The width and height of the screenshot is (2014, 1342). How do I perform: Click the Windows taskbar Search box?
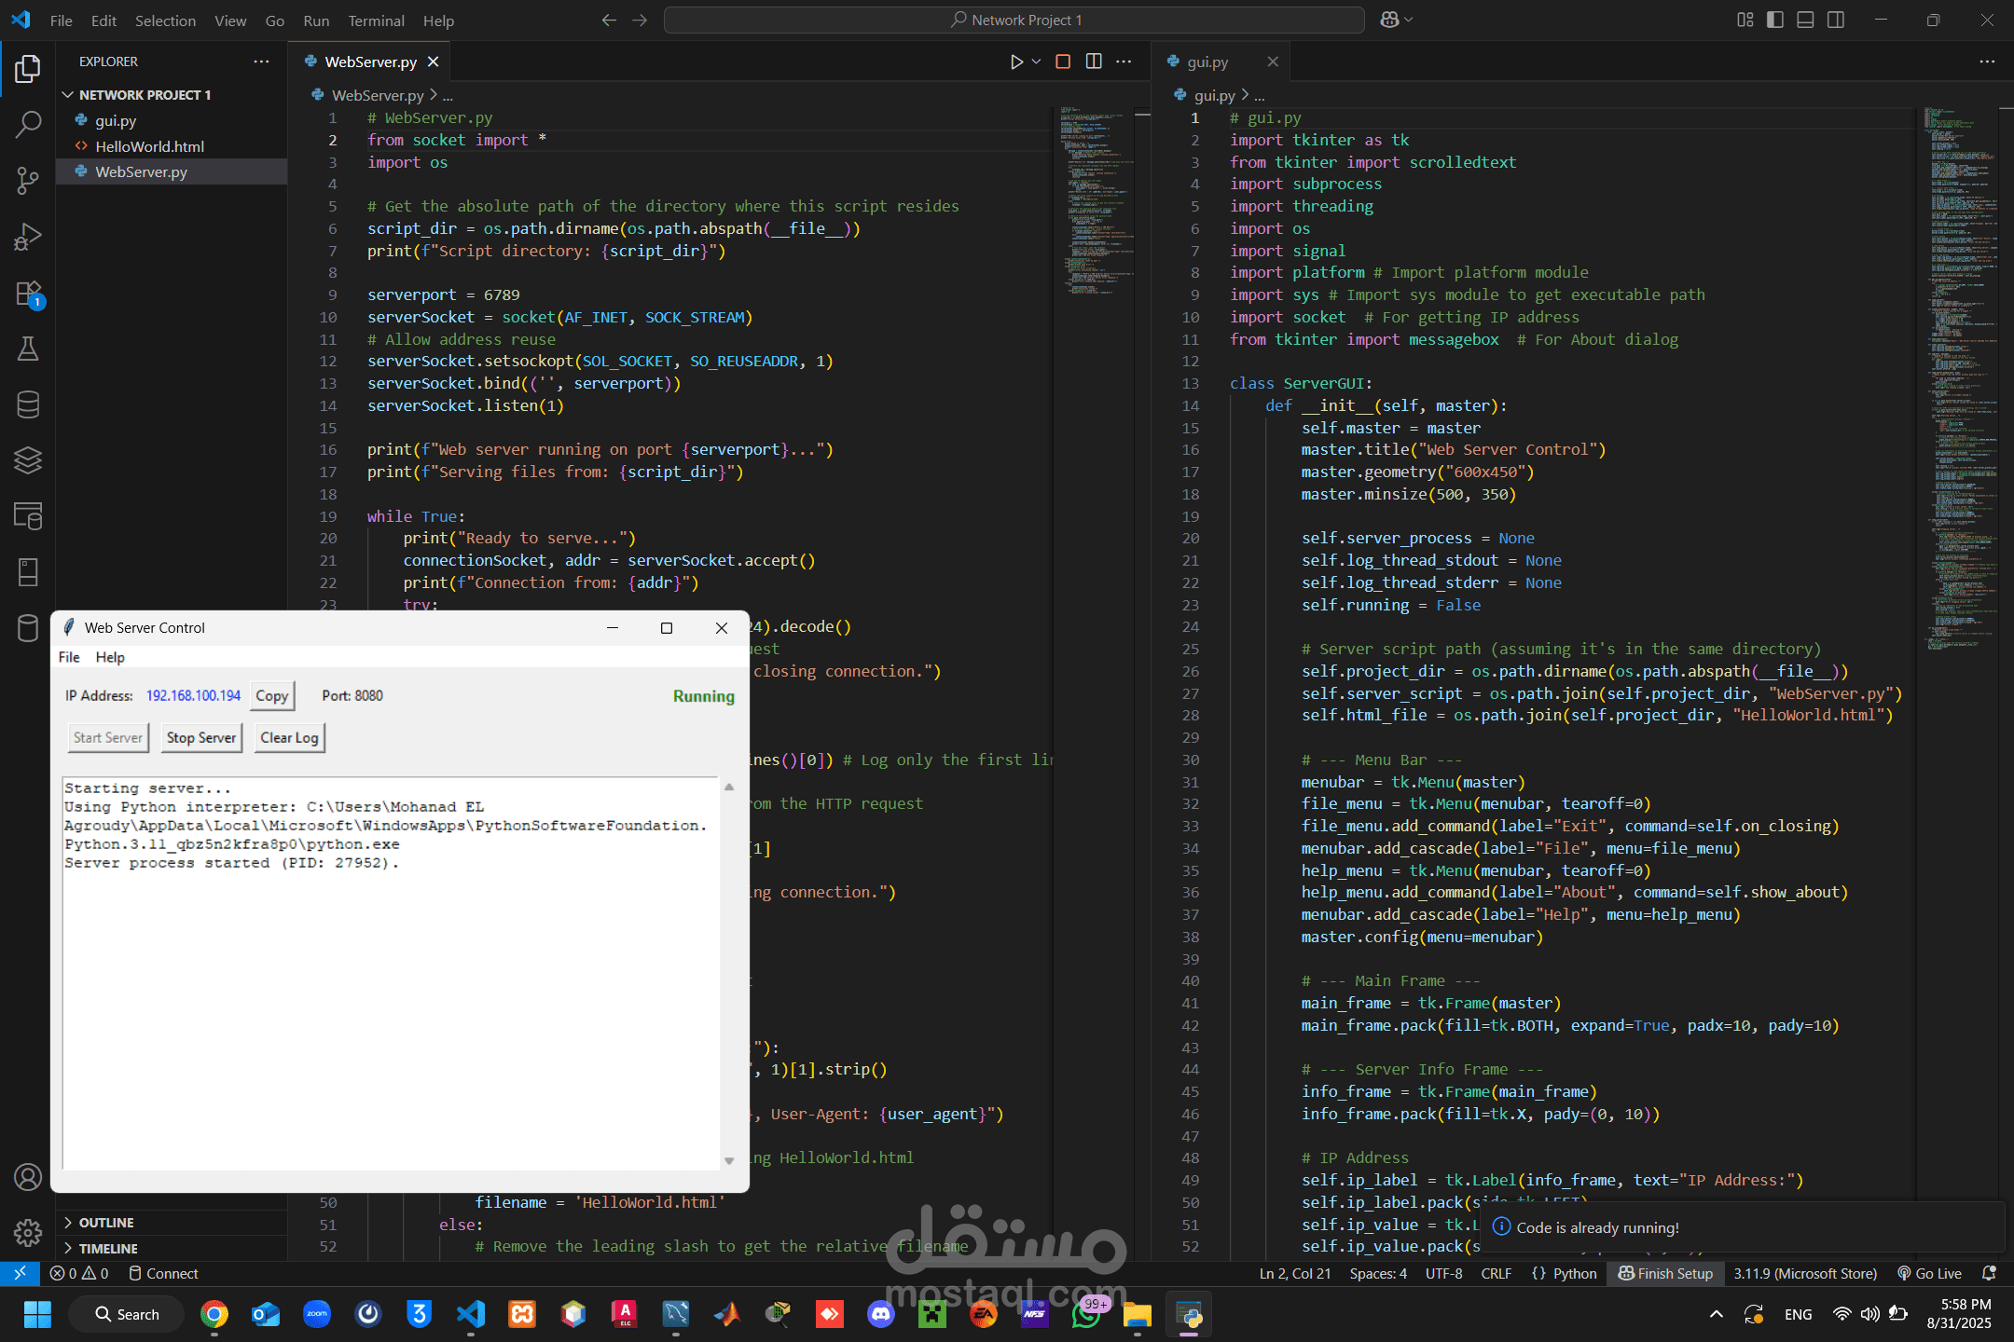point(128,1314)
